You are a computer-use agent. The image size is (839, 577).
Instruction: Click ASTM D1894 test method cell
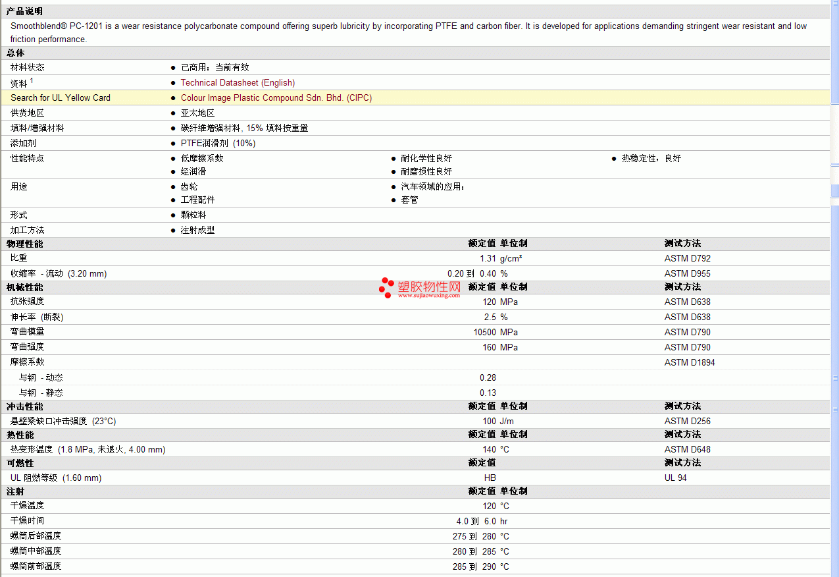[690, 362]
